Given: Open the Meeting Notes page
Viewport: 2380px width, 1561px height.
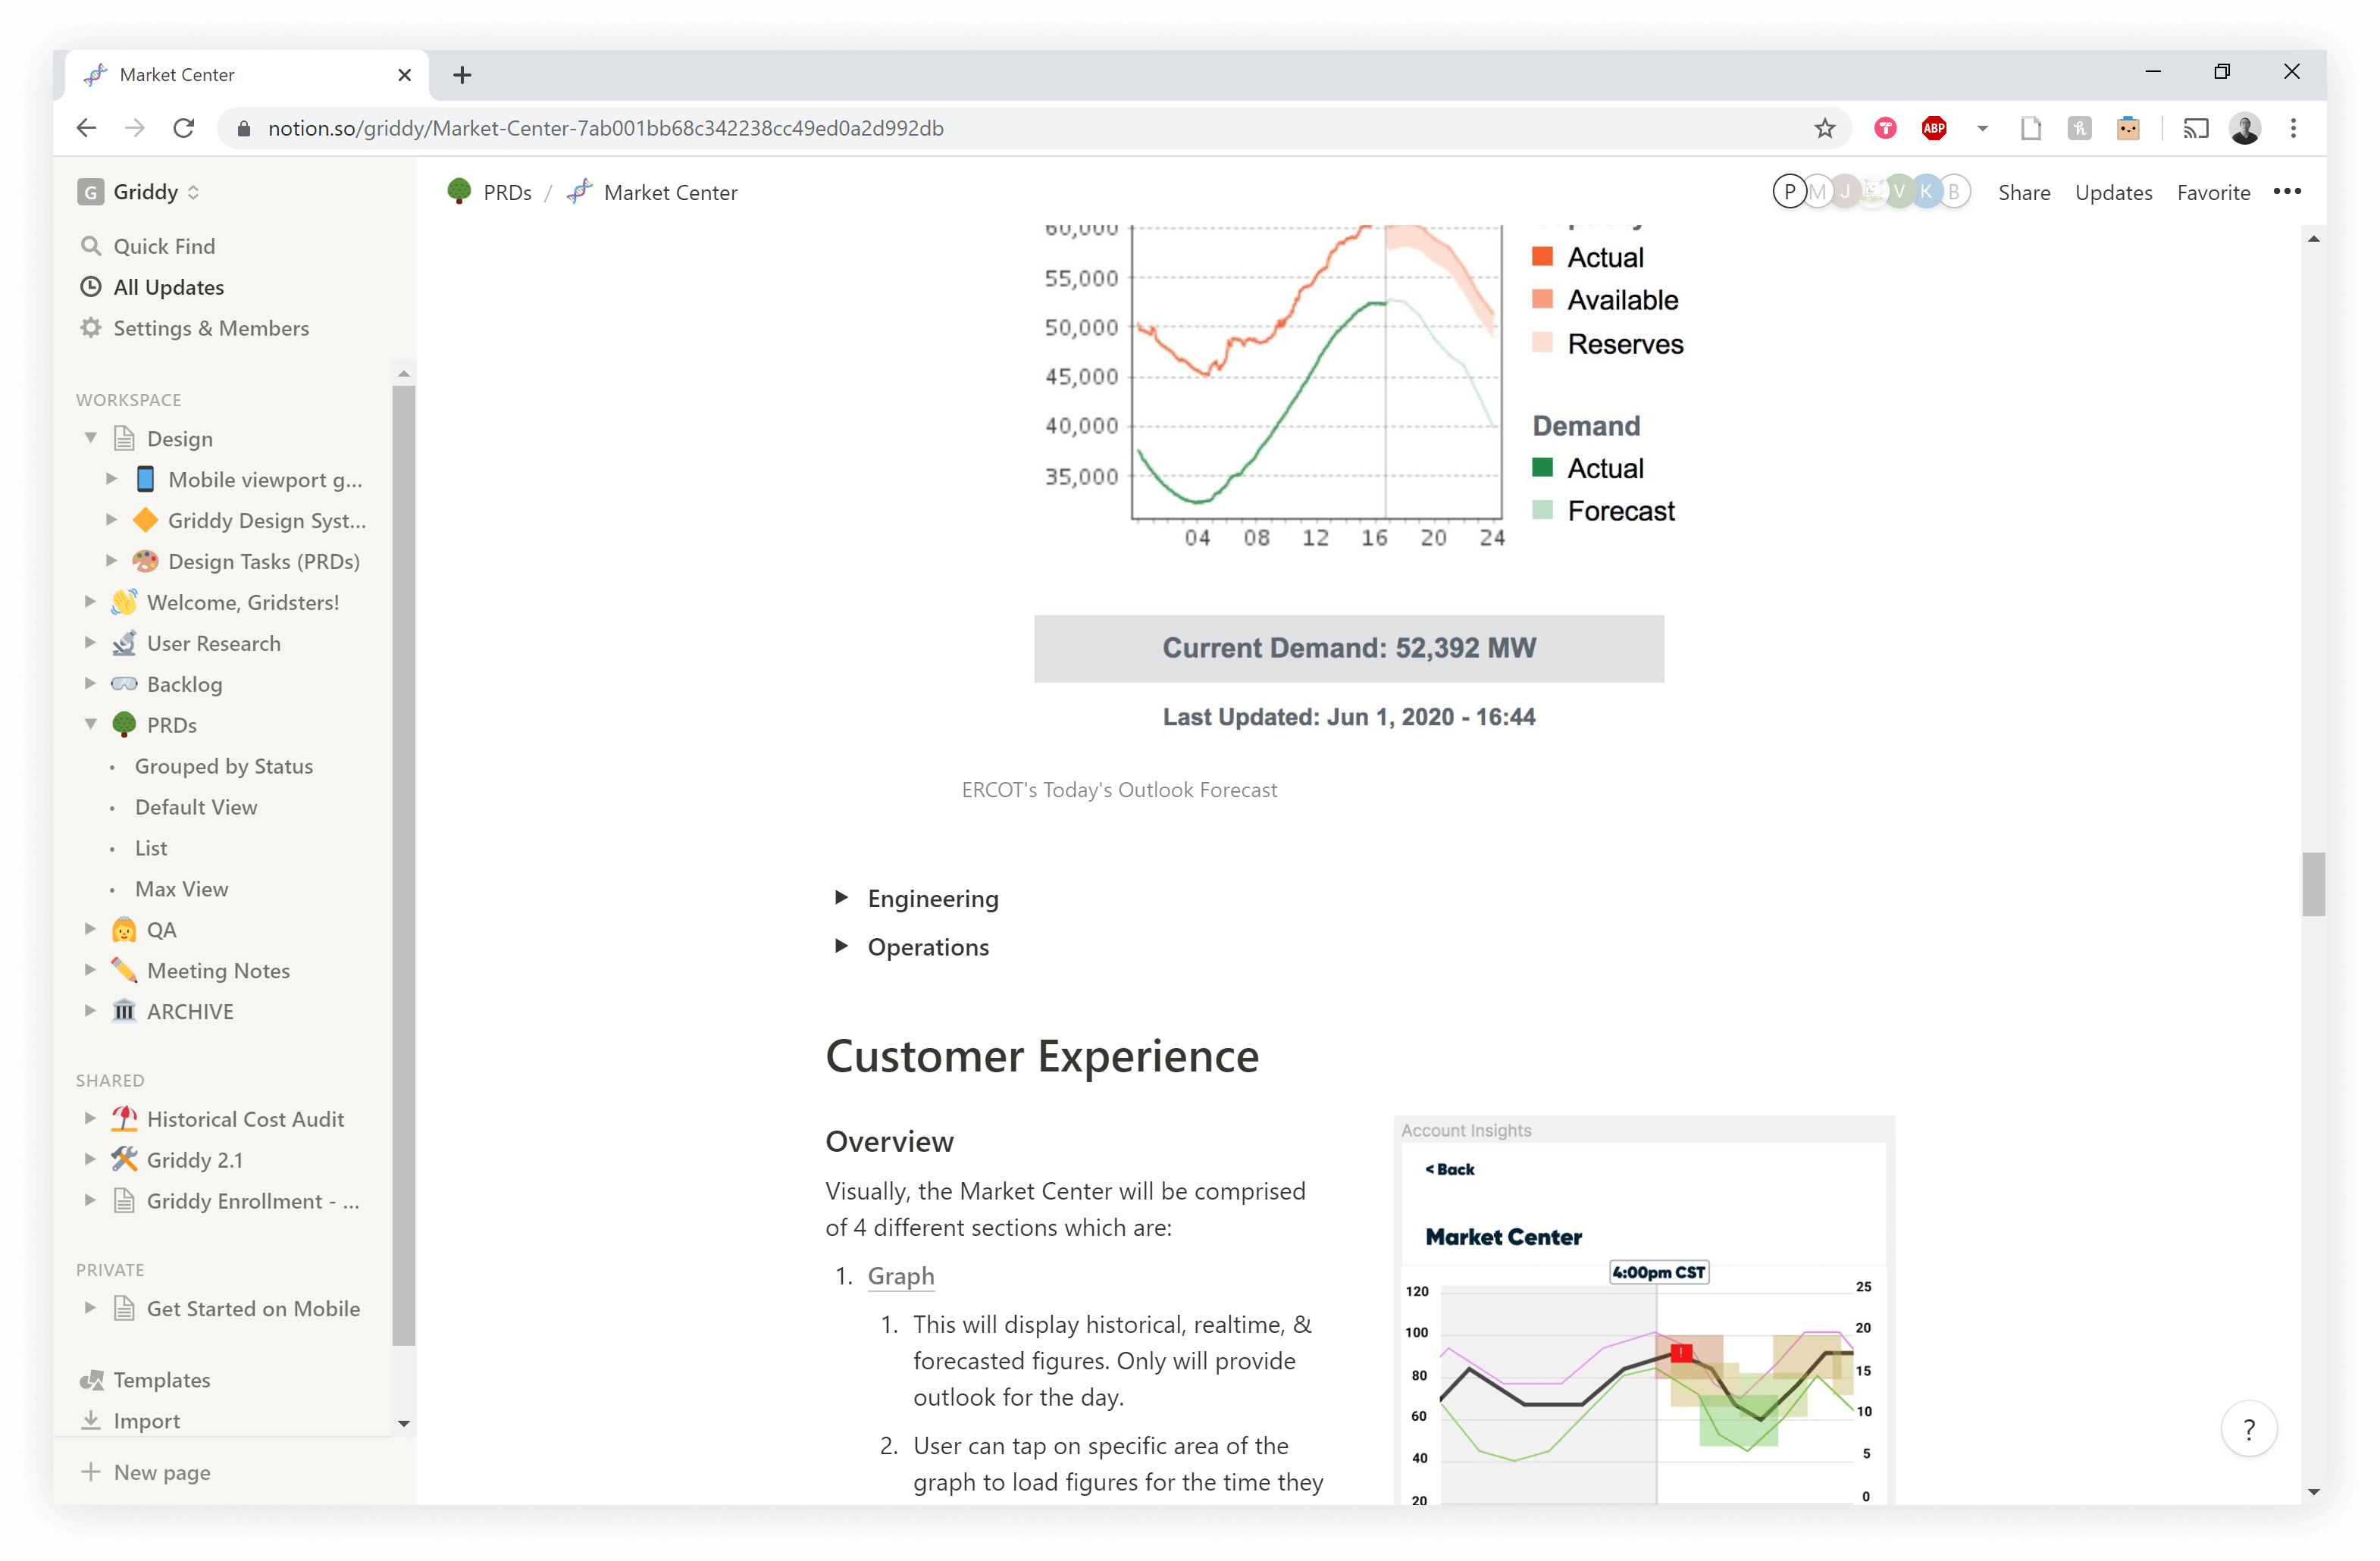Looking at the screenshot, I should pyautogui.click(x=218, y=971).
